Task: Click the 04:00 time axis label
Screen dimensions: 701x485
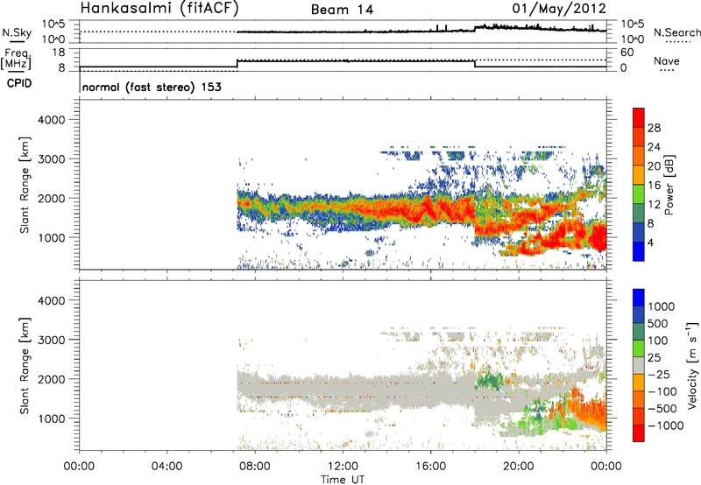Action: tap(167, 467)
